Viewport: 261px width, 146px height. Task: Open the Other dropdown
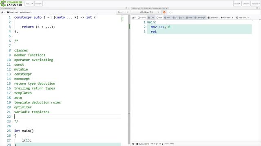tap(246, 4)
